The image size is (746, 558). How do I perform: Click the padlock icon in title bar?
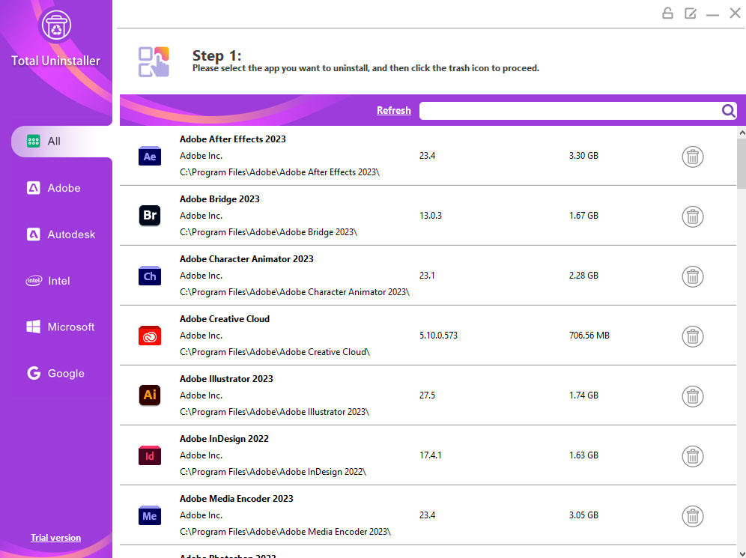tap(667, 13)
